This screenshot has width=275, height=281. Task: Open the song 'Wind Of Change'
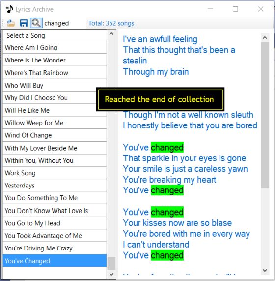(55, 135)
